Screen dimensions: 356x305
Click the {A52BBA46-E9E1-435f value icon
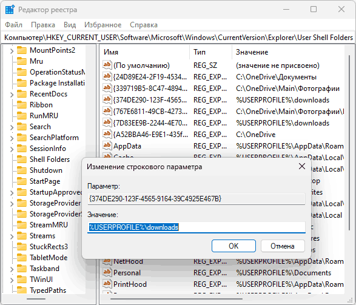click(107, 135)
